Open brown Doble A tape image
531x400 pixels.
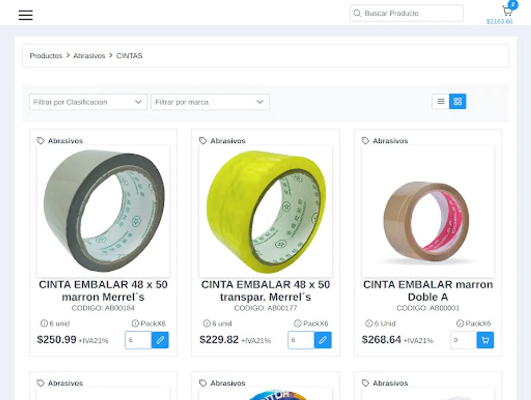click(428, 211)
